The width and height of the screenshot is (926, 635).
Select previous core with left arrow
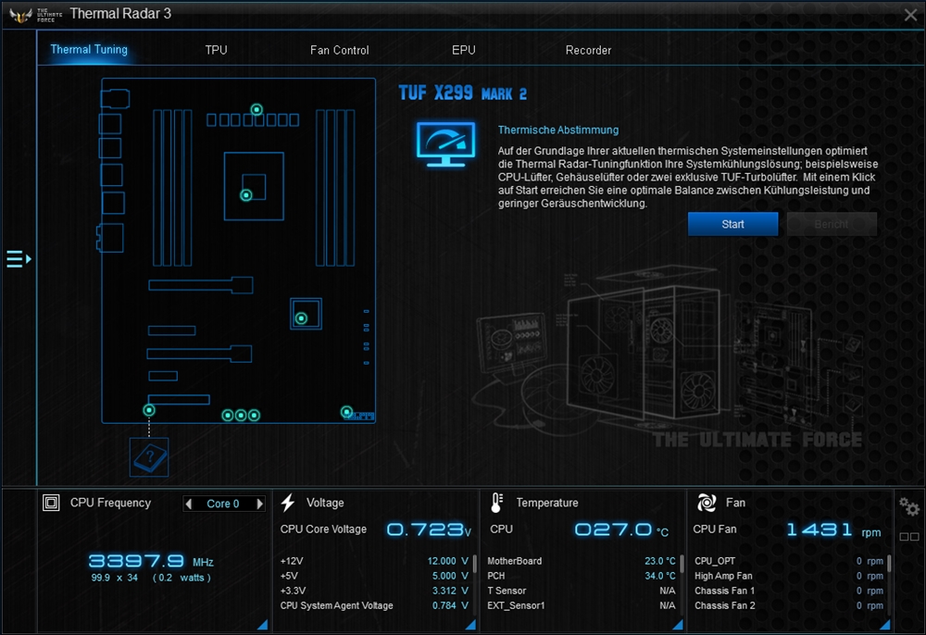(189, 504)
